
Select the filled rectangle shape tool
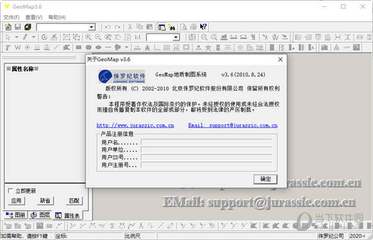pos(79,48)
